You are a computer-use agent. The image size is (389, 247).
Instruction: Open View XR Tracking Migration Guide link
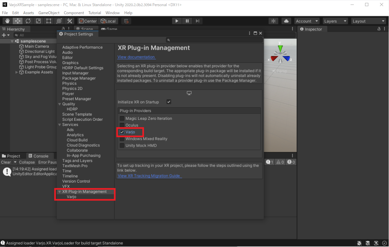[x=149, y=176]
